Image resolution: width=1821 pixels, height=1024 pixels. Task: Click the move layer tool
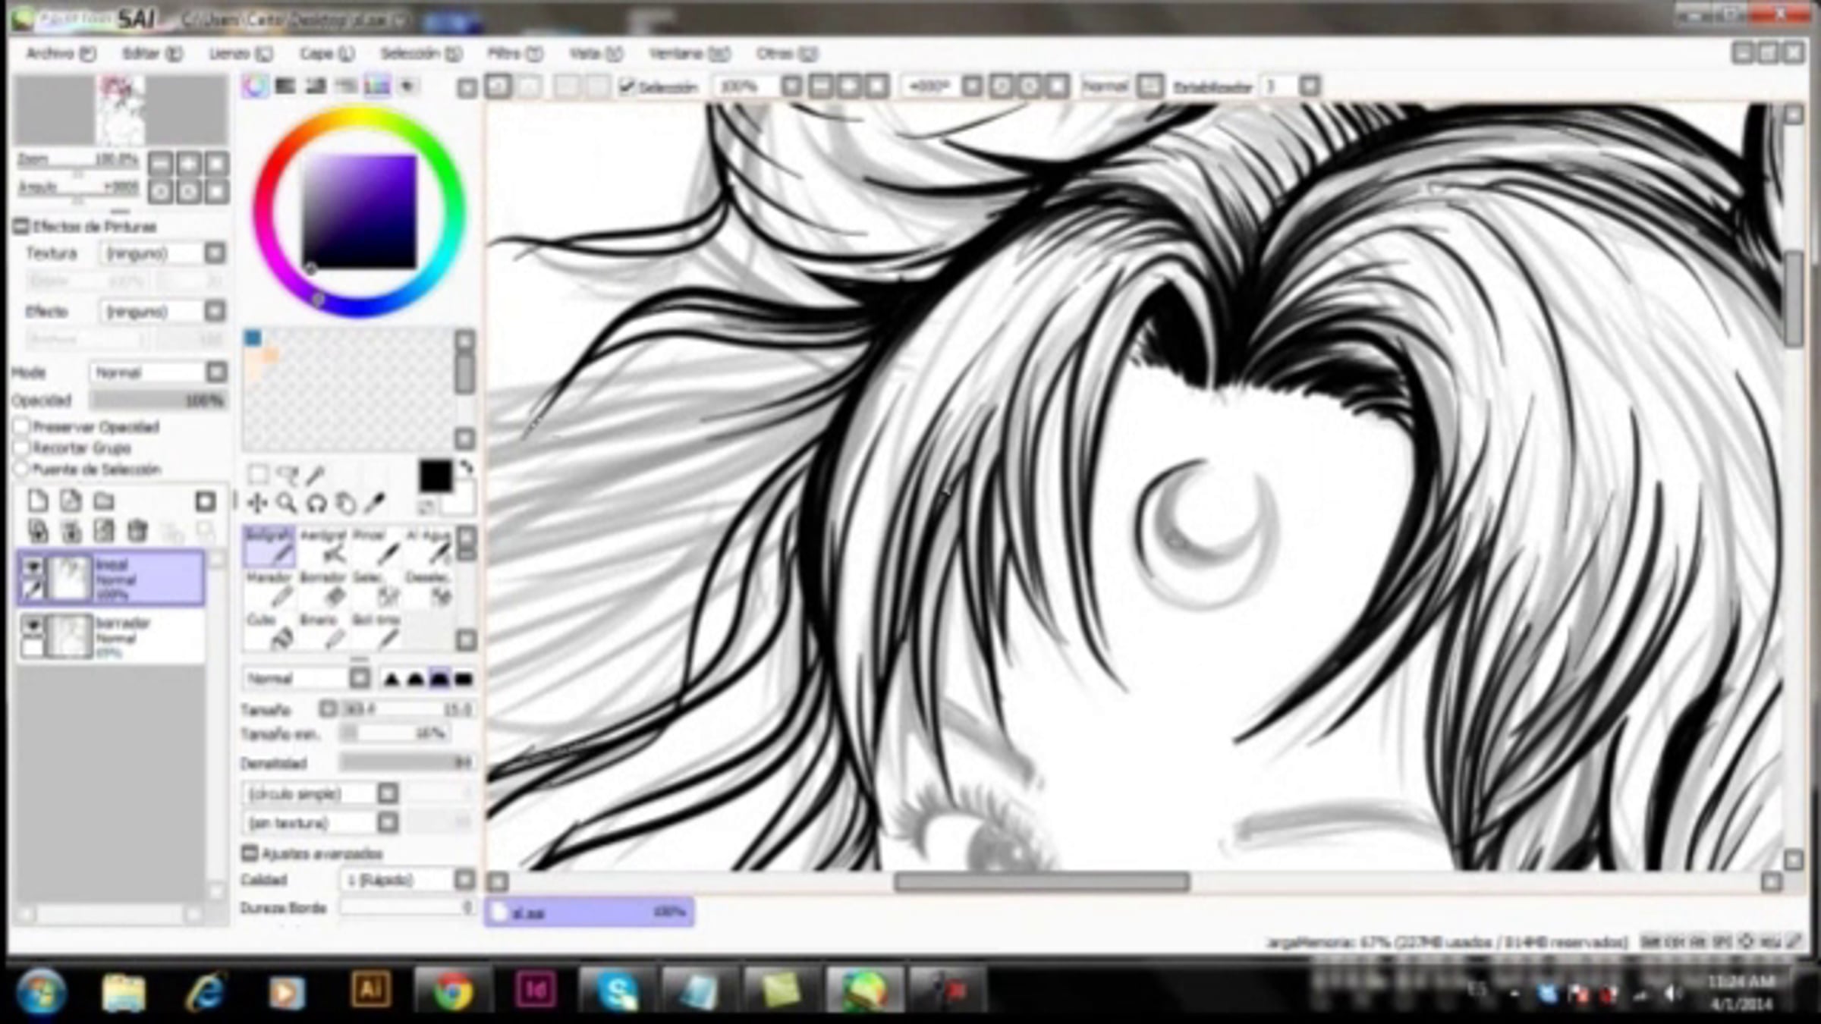(257, 503)
